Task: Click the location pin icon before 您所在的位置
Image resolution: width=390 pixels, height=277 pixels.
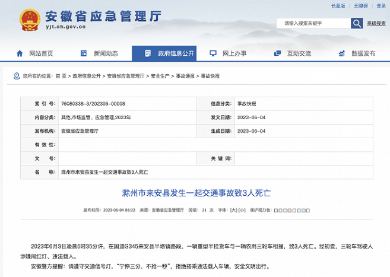Action: [x=17, y=77]
